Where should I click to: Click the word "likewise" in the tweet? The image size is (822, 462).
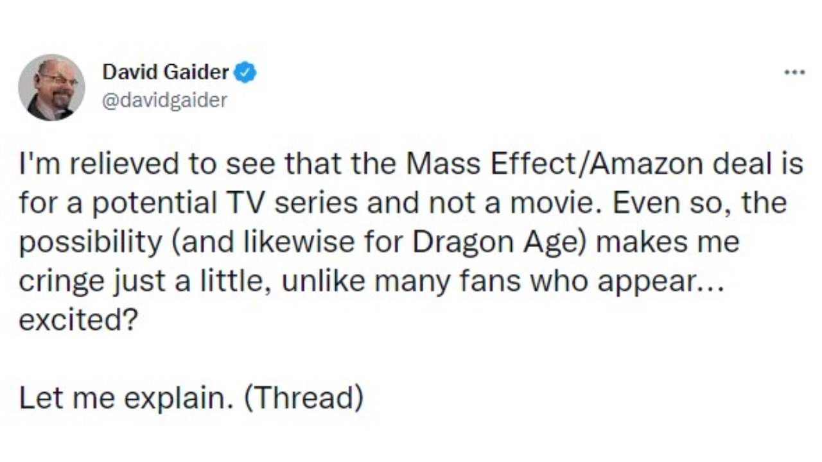[x=304, y=243]
